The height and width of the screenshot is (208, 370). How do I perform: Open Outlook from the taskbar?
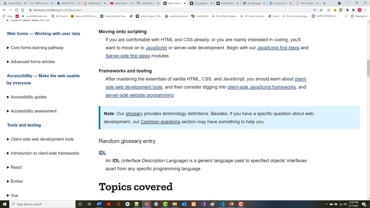(184, 204)
